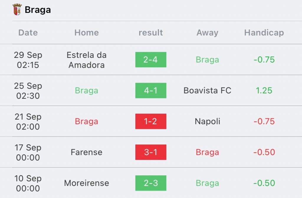This screenshot has height=198, width=302.
Task: Select the Date column header
Action: (x=28, y=33)
